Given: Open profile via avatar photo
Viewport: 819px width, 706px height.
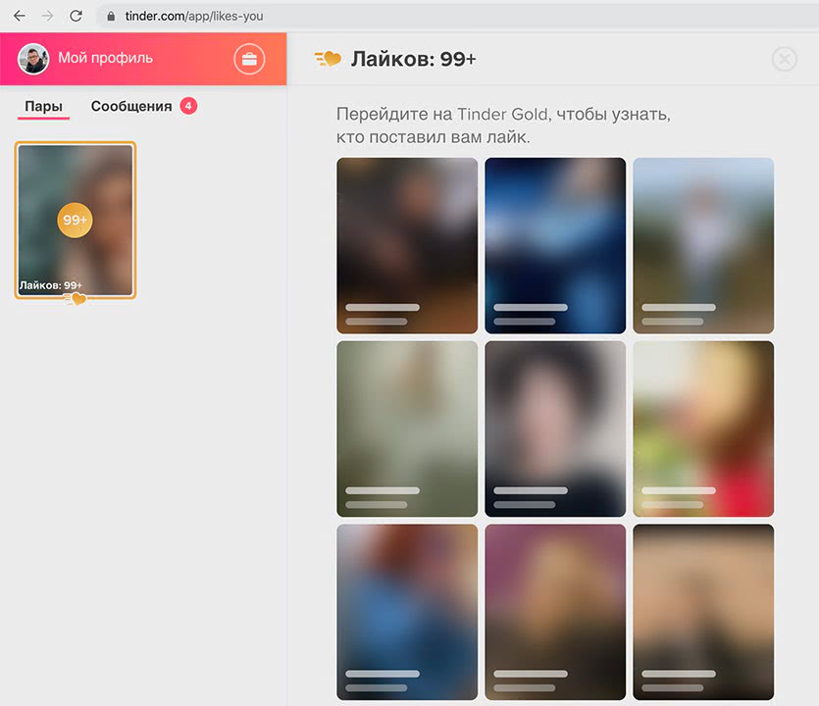Looking at the screenshot, I should point(33,59).
